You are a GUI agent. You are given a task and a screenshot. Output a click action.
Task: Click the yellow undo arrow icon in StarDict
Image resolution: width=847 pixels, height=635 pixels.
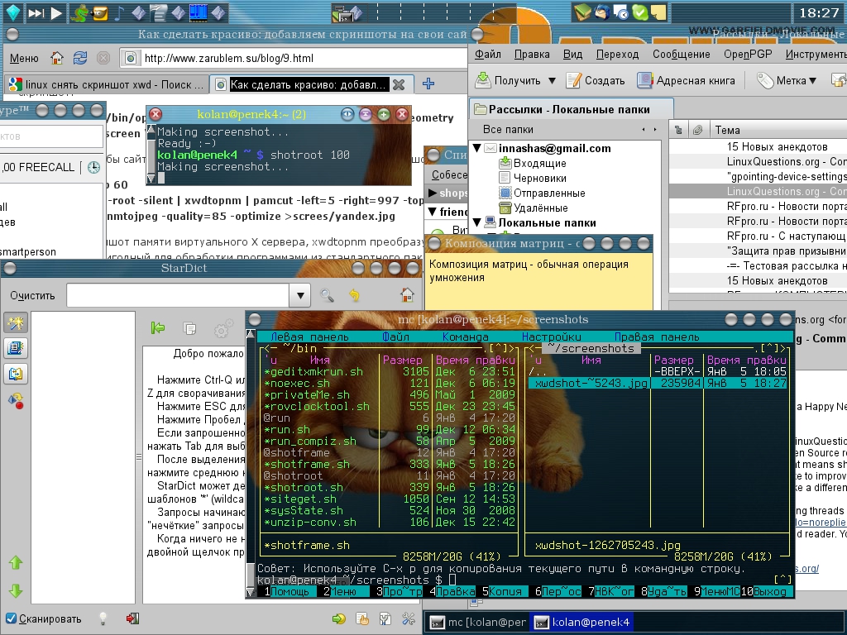[354, 295]
